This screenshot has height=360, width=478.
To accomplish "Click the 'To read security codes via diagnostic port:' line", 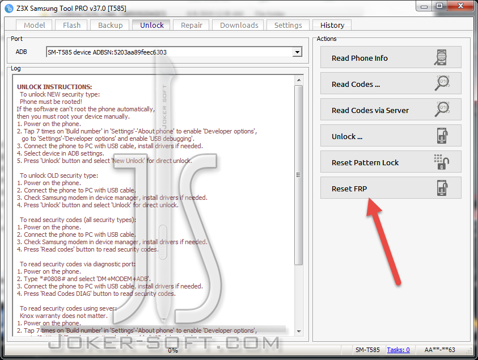I will tap(78, 264).
